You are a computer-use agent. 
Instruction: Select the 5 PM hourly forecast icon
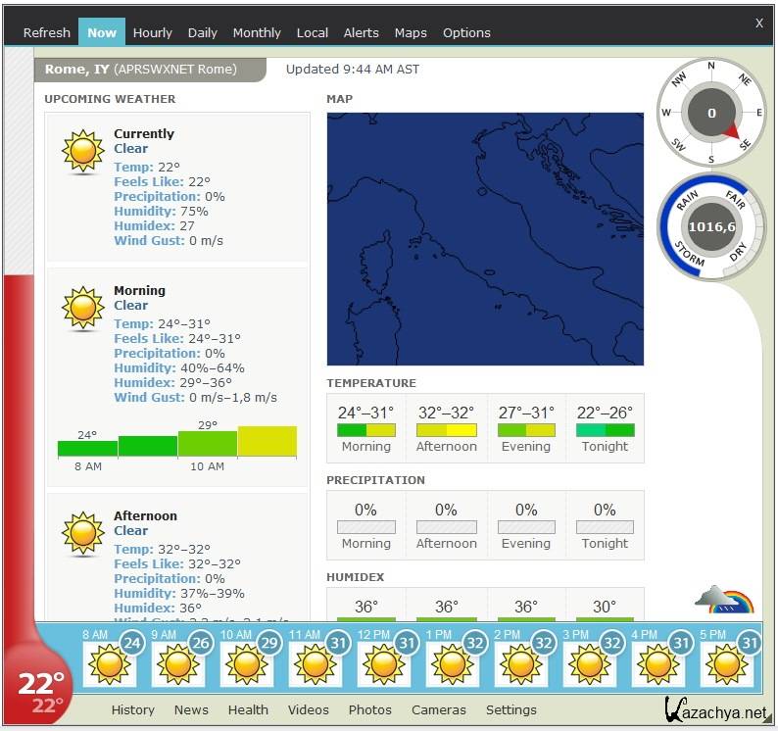click(x=726, y=664)
